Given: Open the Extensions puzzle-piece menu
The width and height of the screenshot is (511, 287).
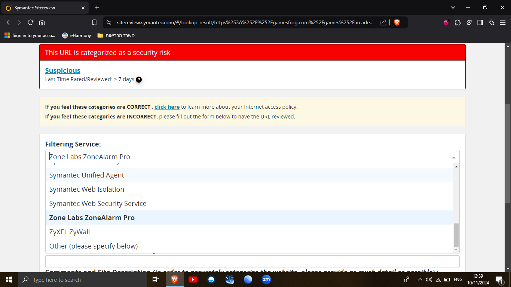Looking at the screenshot, I should (x=458, y=22).
